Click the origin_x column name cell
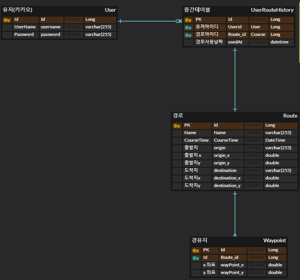 click(228, 156)
